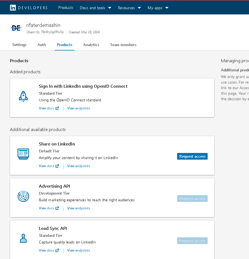The image size is (249, 259).
Task: Click the Default Tier label
Action: 49,151
